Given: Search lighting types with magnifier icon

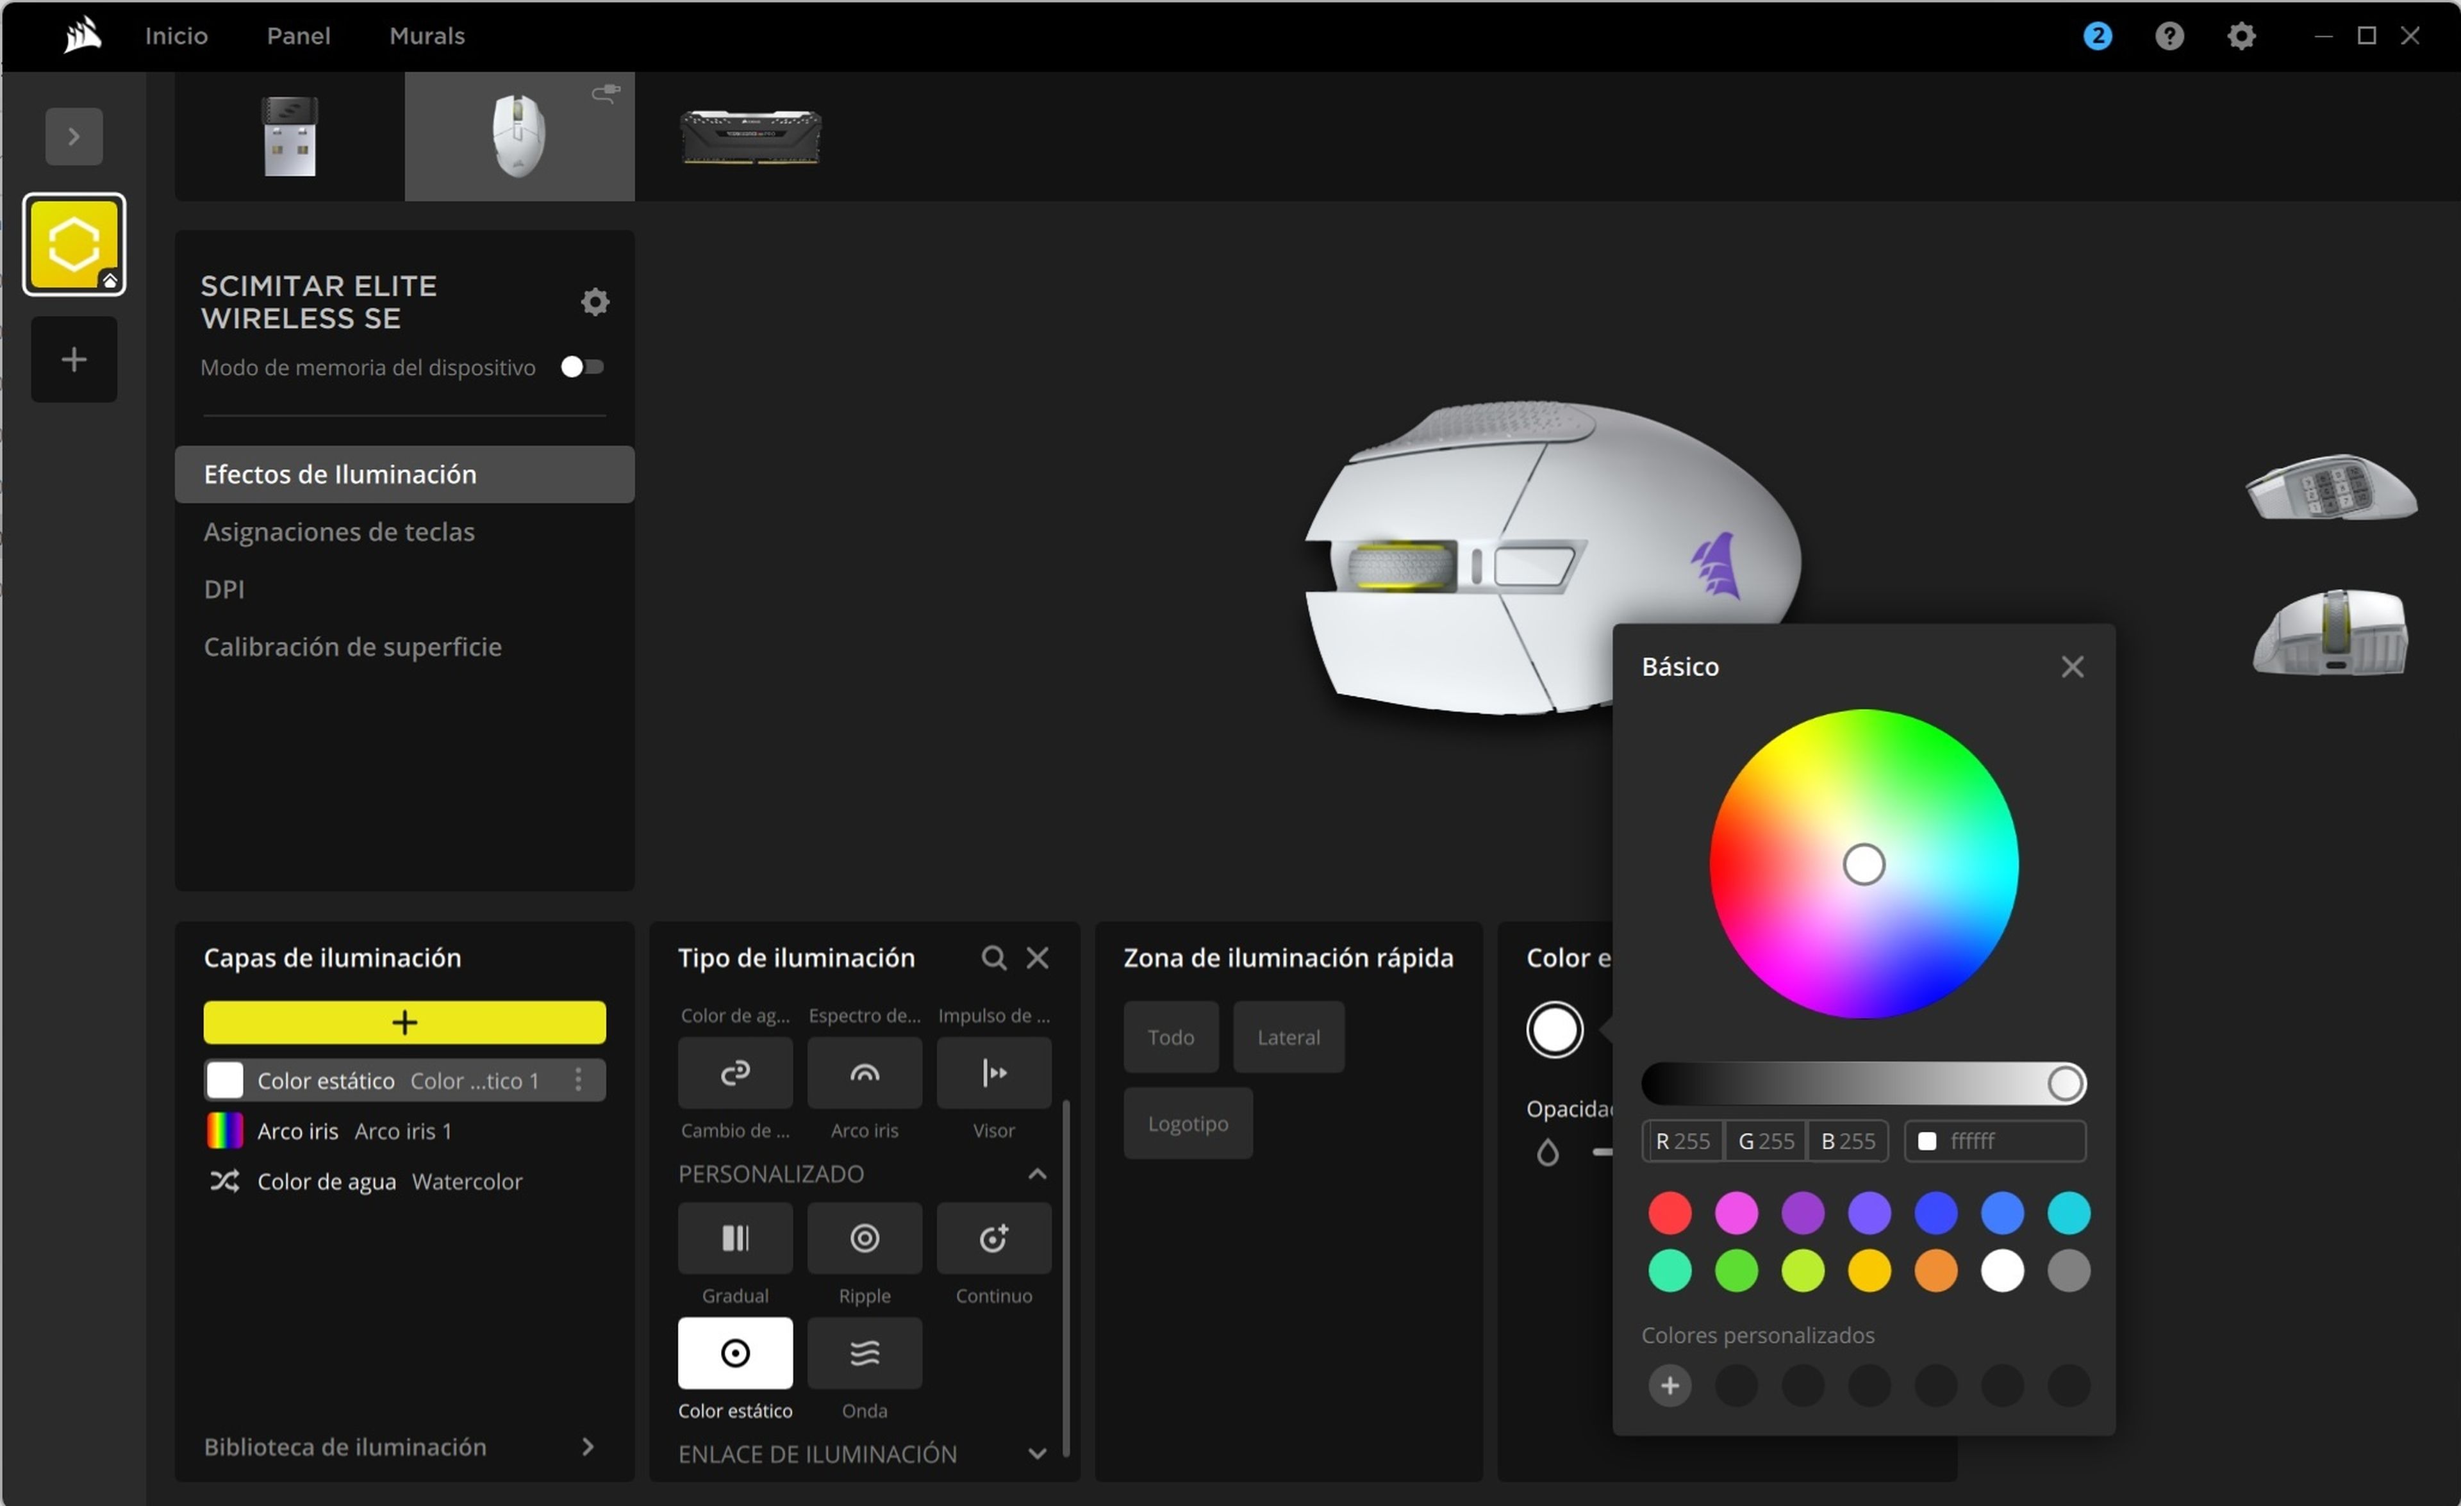Looking at the screenshot, I should point(993,957).
